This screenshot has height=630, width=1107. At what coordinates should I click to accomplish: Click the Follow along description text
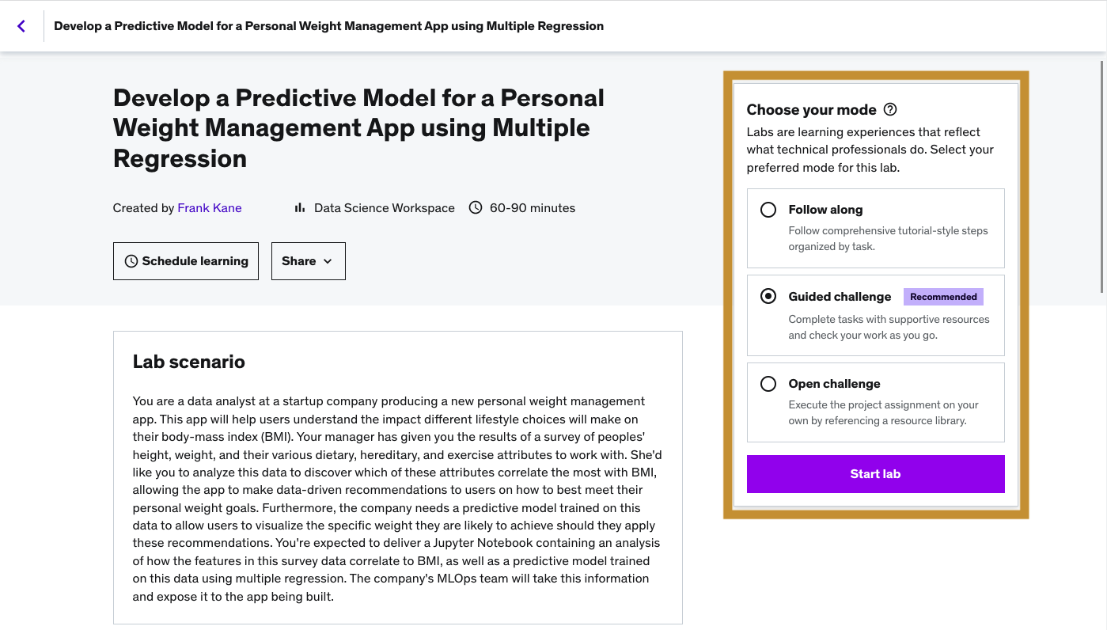pyautogui.click(x=888, y=238)
